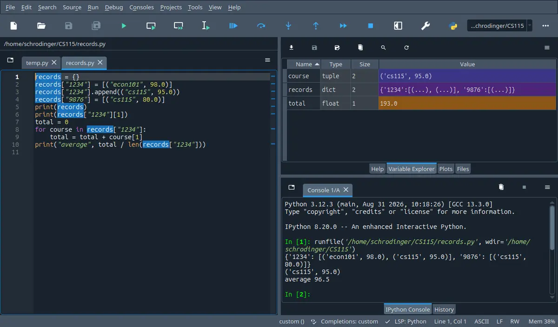Start debugging the file icon
Viewport: 558px width, 327px height.
point(233,26)
